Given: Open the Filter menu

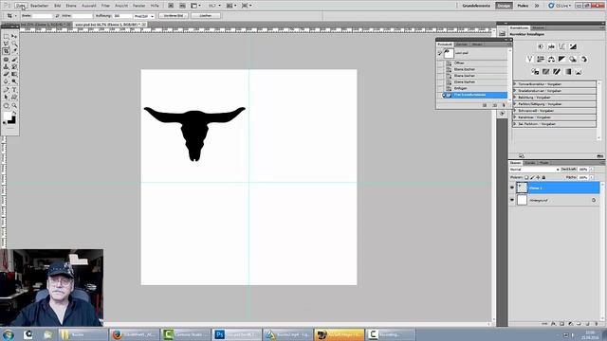Looking at the screenshot, I should [105, 6].
